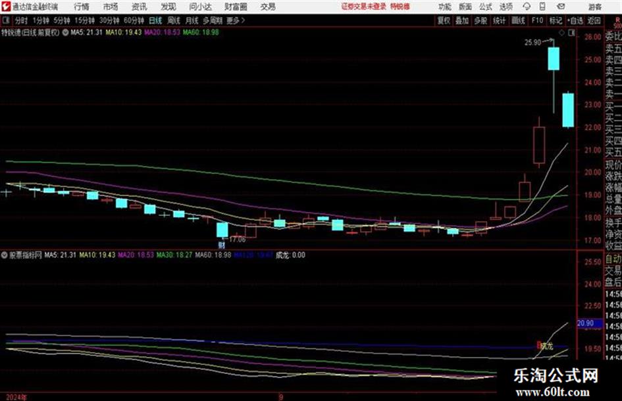Click the red 特锐德 stock name link
The height and width of the screenshot is (401, 622).
[400, 7]
